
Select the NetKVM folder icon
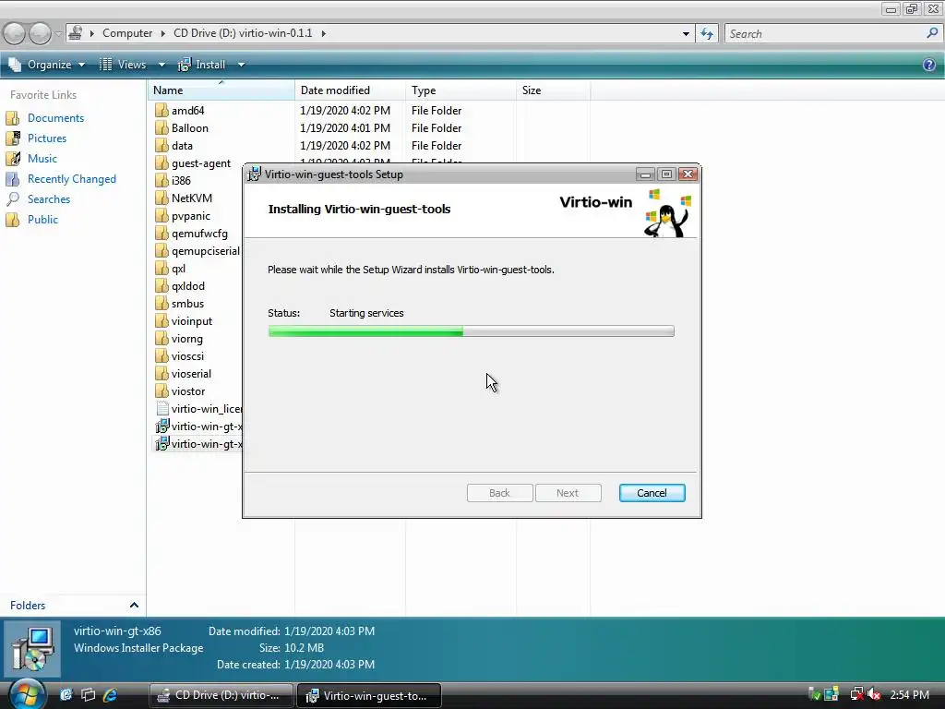point(161,198)
